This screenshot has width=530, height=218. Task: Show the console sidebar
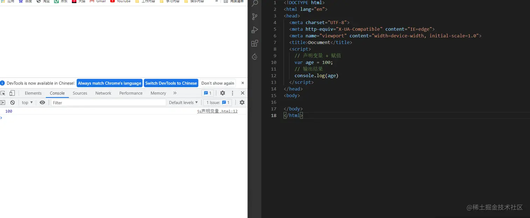click(x=3, y=102)
